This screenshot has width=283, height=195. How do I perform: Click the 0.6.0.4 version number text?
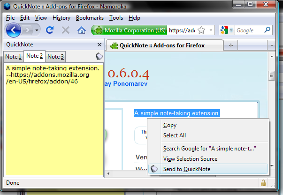(129, 74)
